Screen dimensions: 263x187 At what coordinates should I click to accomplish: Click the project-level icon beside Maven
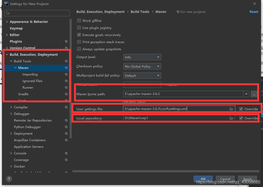(x=66, y=68)
